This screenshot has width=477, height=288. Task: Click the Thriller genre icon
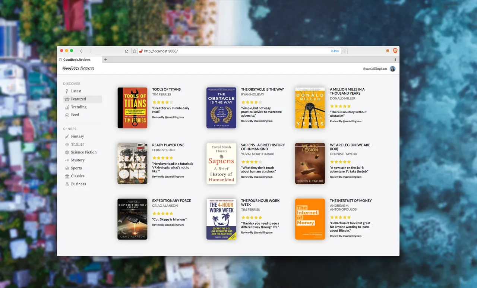tap(67, 144)
